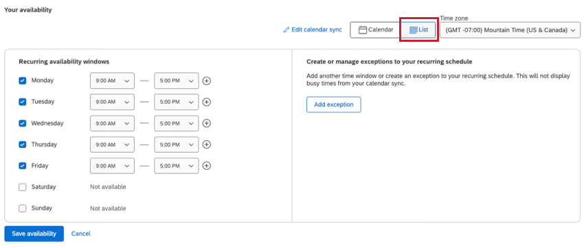Switch to the Calendar view

pos(376,29)
